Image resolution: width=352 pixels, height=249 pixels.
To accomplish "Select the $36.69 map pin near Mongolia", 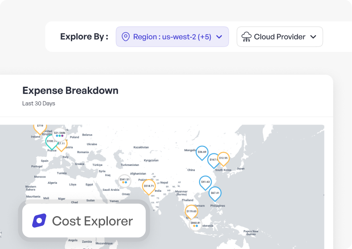I will coord(202,152).
